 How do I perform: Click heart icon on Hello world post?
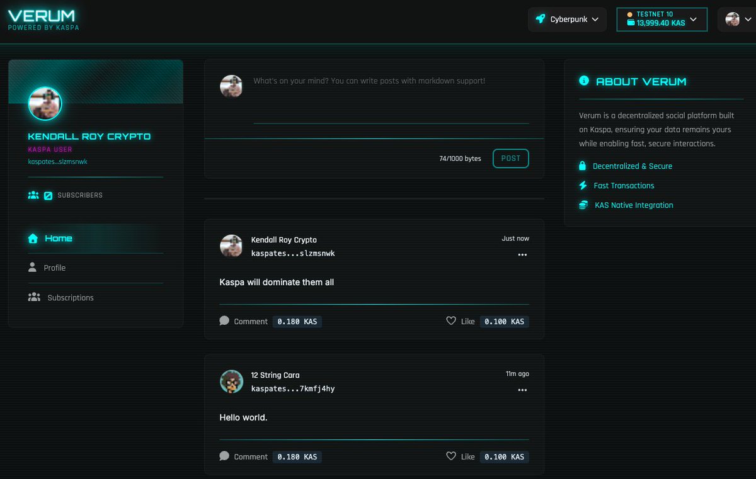coord(451,456)
